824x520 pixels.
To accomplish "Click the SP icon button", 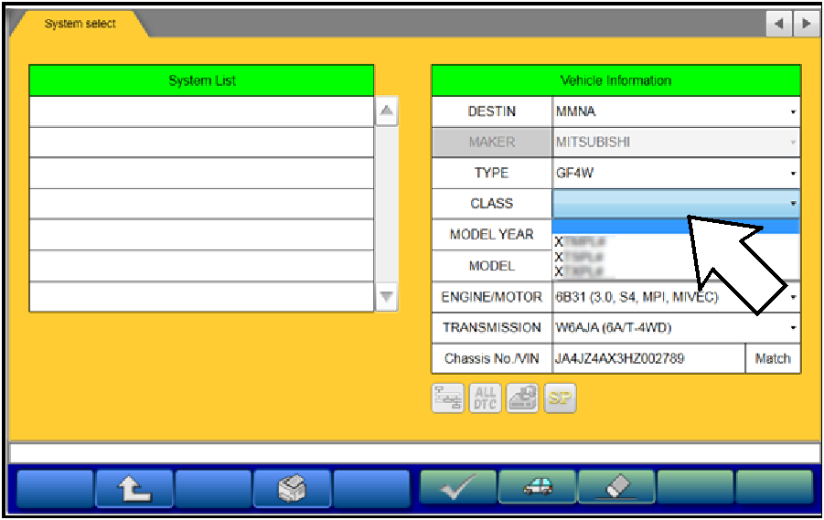I will pos(559,398).
